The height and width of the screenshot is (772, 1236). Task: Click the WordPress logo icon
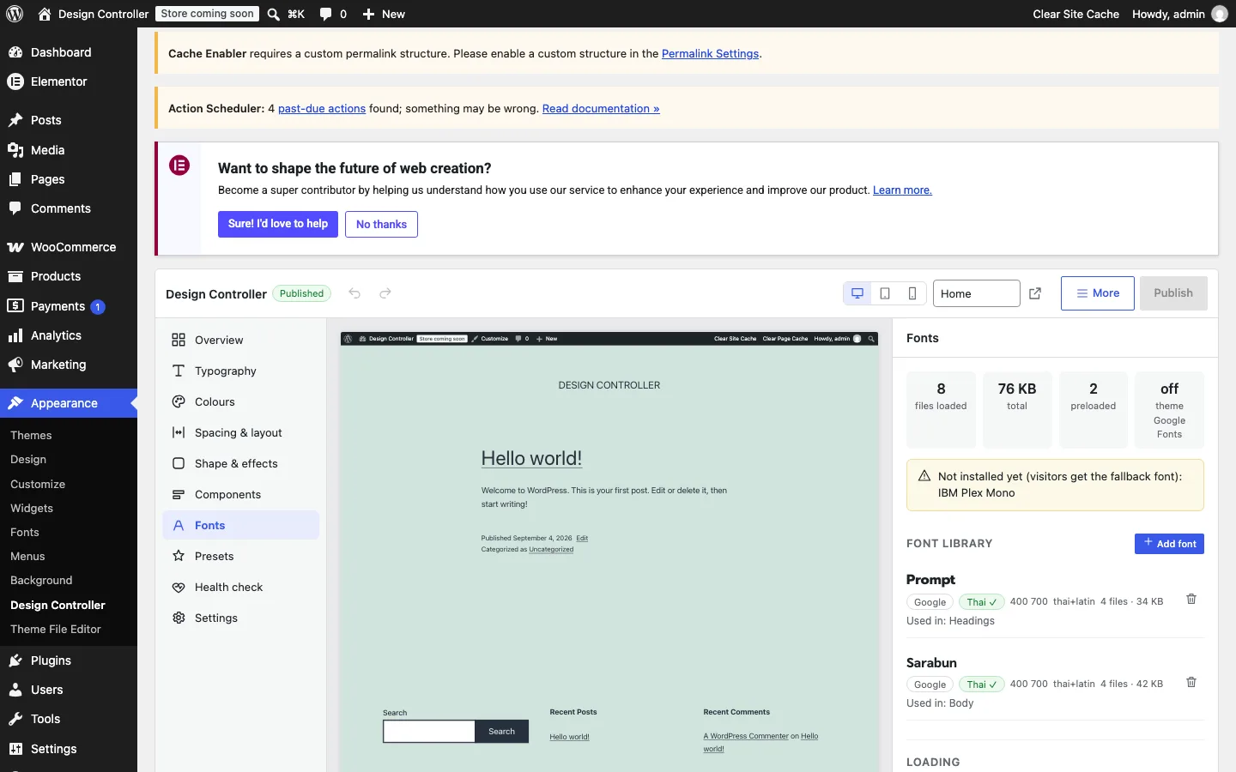(15, 14)
